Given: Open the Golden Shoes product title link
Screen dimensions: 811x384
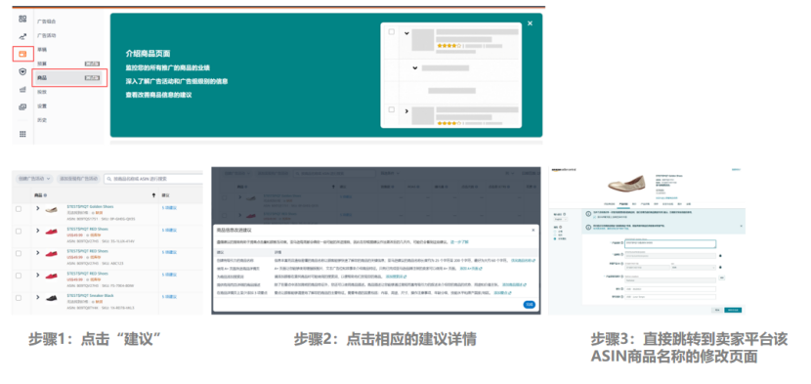Looking at the screenshot, I should (x=90, y=206).
